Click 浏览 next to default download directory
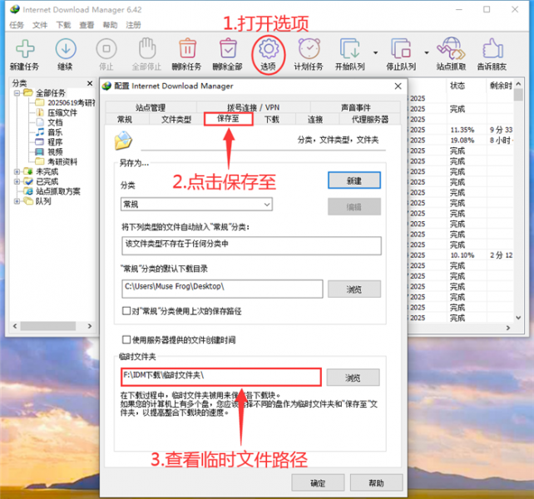The image size is (534, 499). click(354, 289)
